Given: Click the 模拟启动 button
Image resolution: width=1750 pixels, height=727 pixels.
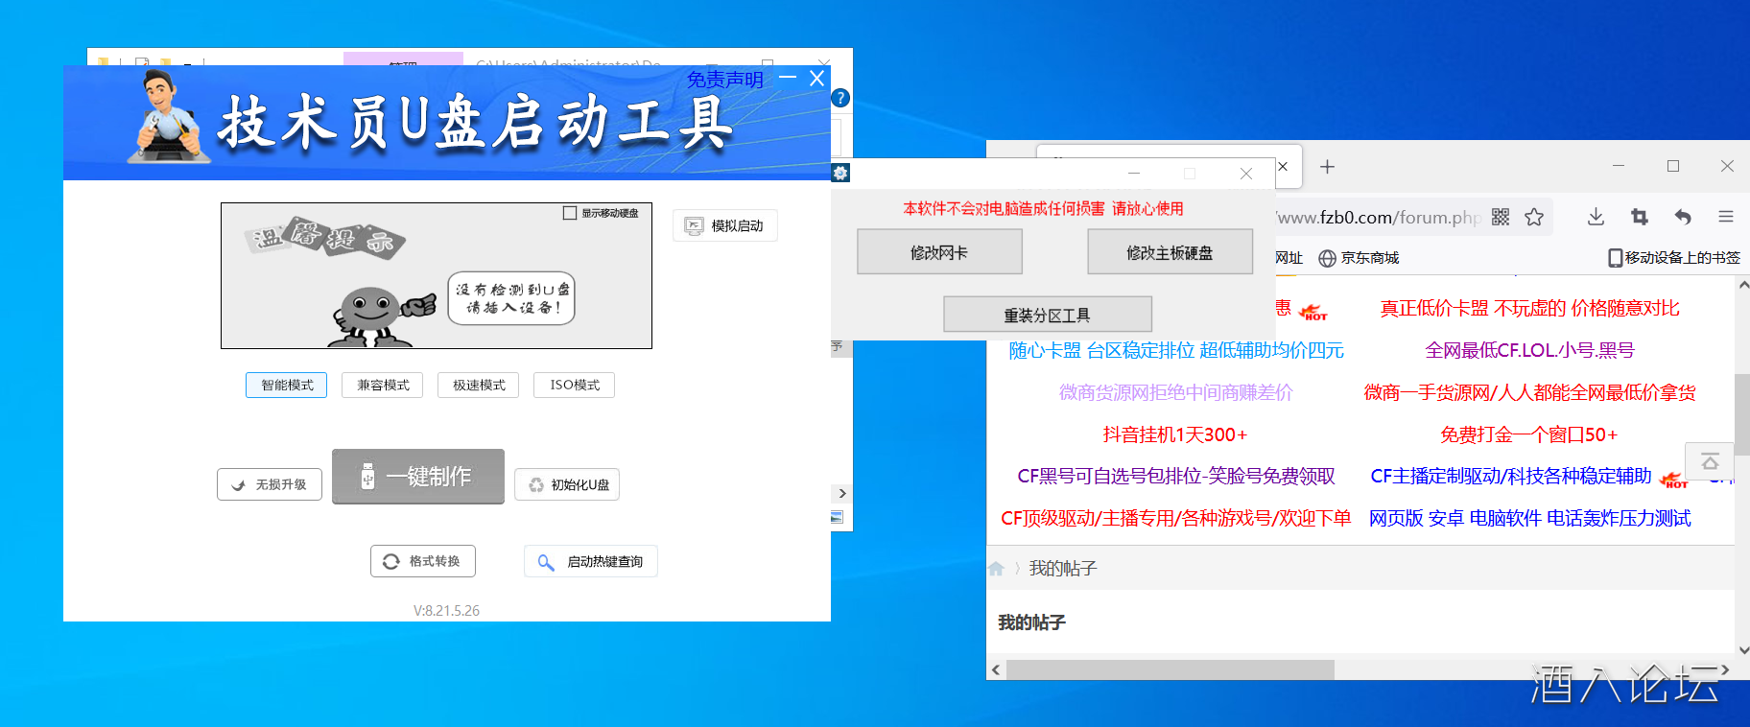Looking at the screenshot, I should point(725,225).
